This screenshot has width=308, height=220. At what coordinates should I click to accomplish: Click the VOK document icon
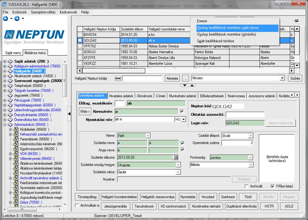point(16,154)
